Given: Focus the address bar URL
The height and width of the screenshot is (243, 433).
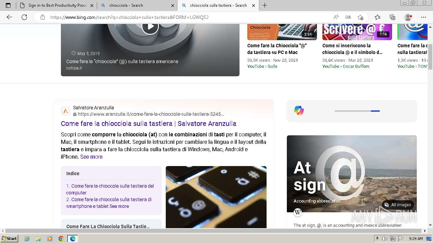Looking at the screenshot, I should click(130, 17).
